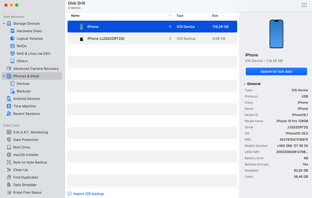Click the Clean Up sparkle icon
The width and height of the screenshot is (312, 198).
[x=9, y=170]
